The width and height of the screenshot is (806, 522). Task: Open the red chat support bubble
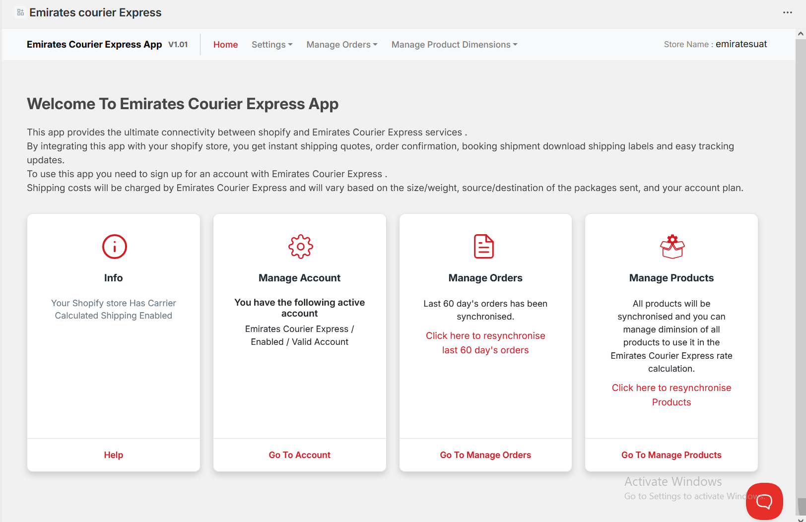click(764, 501)
